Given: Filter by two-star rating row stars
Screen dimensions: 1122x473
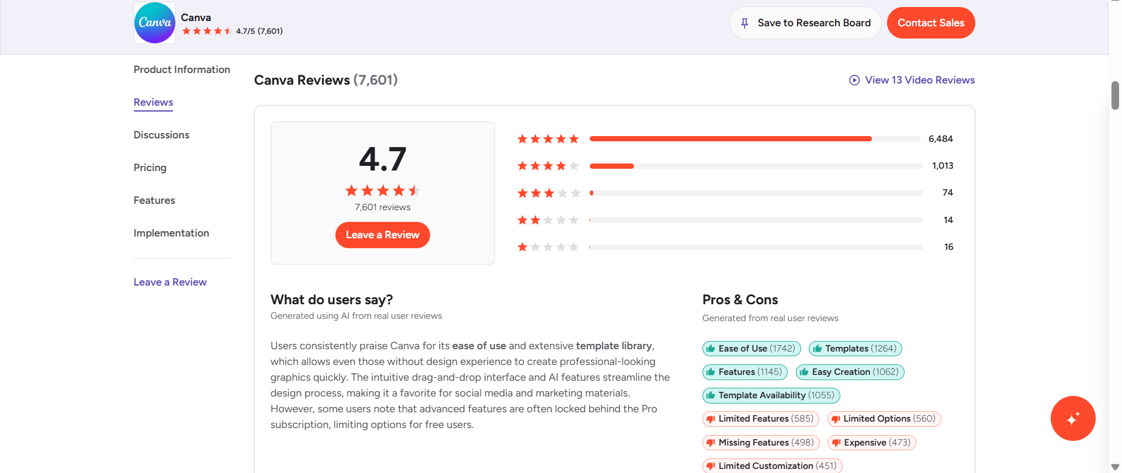Looking at the screenshot, I should 548,220.
